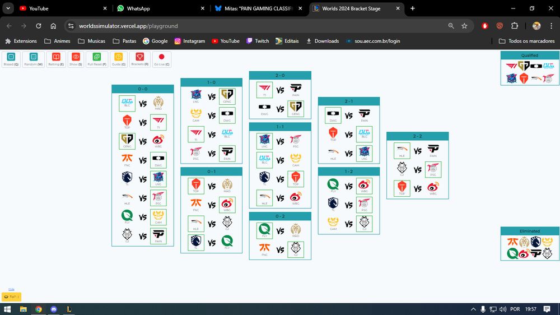Open the Brackets (R) trophy button
The height and width of the screenshot is (315, 560).
pos(139,59)
